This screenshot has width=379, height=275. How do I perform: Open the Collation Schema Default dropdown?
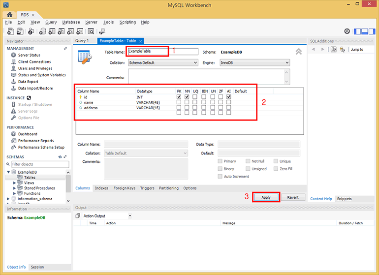point(162,63)
